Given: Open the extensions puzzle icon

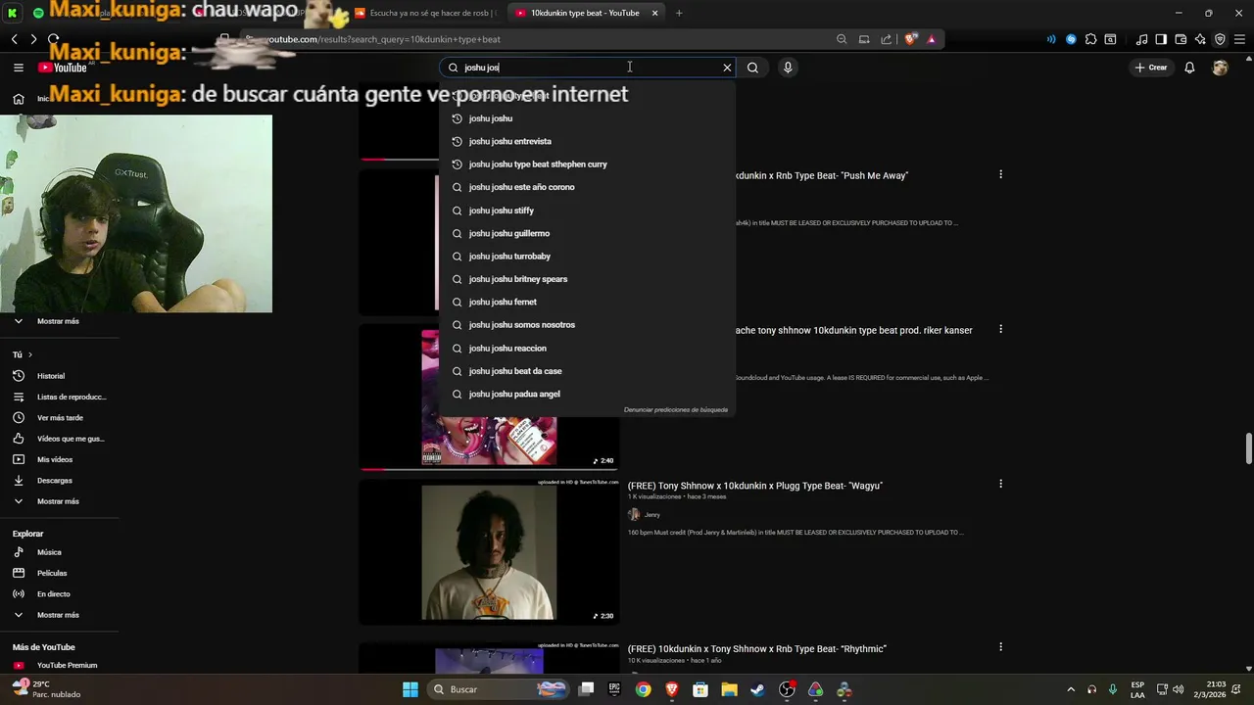Looking at the screenshot, I should pos(1090,39).
